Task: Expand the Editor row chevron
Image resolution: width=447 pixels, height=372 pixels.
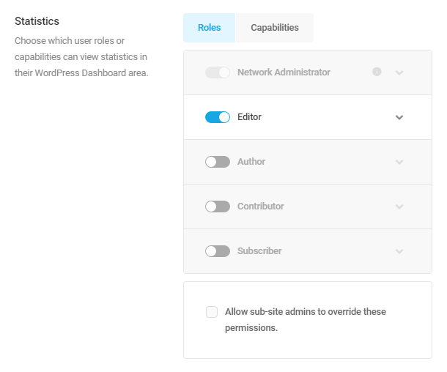Action: tap(399, 117)
